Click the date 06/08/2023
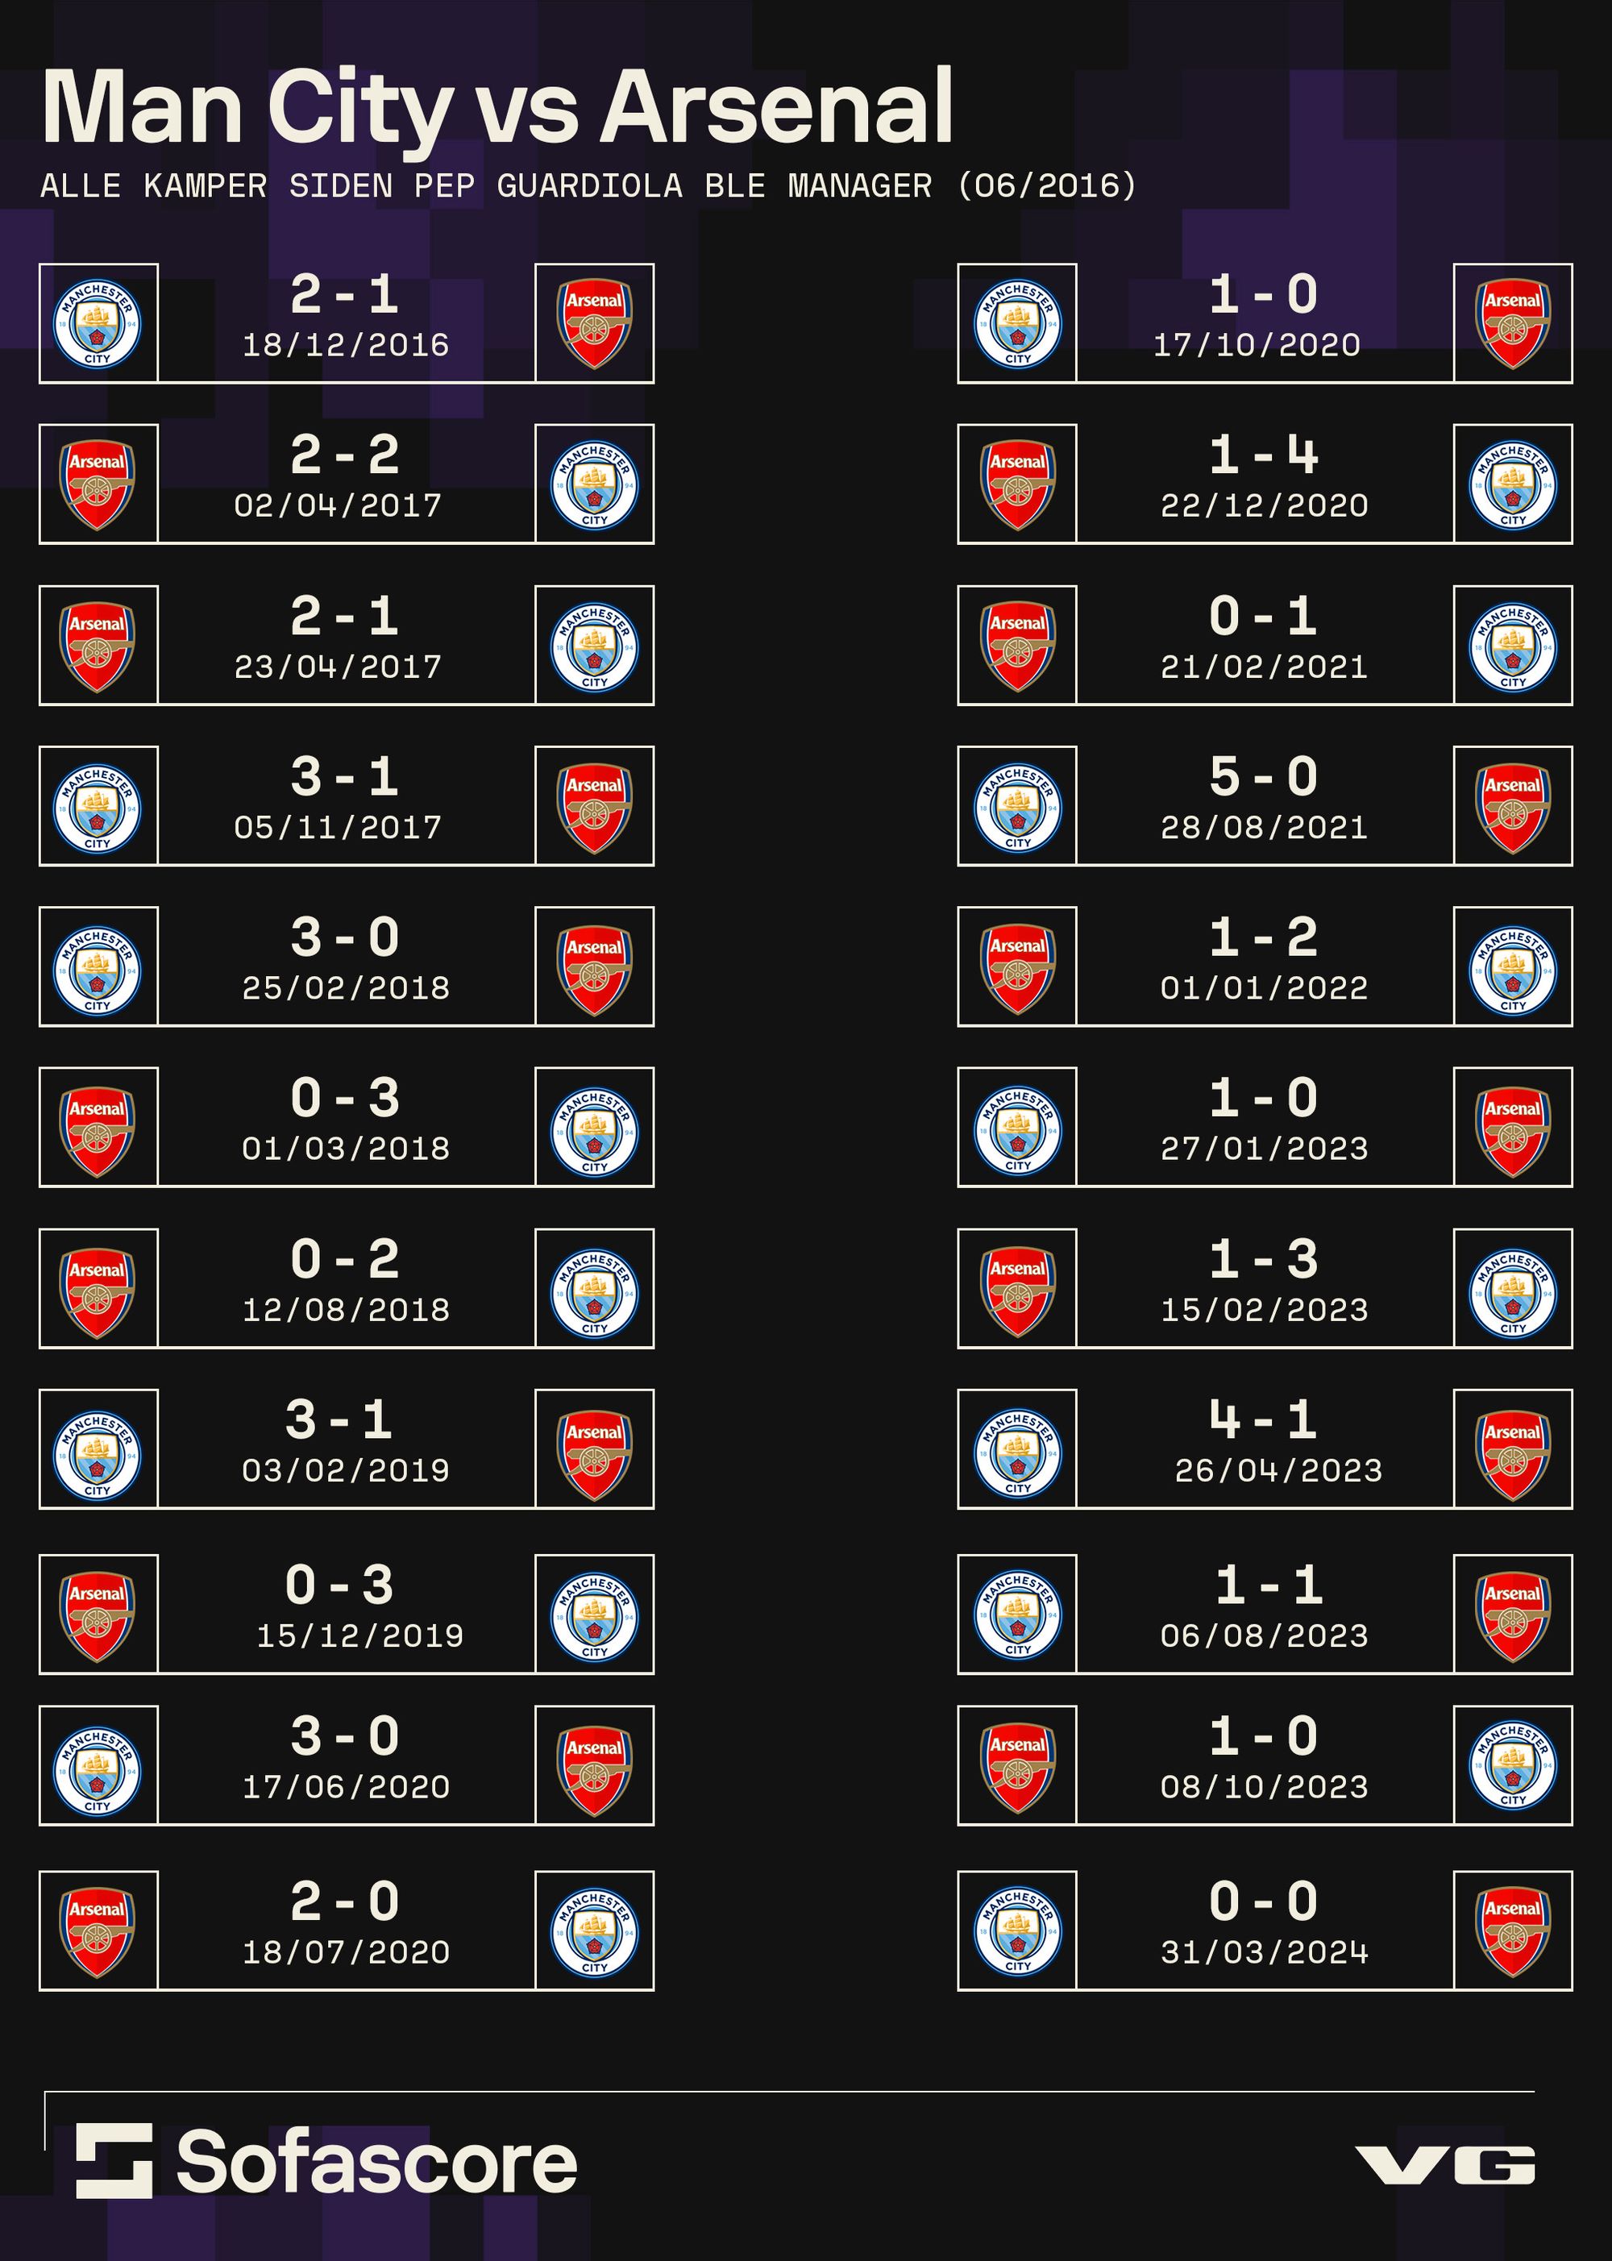Image resolution: width=1612 pixels, height=2261 pixels. pyautogui.click(x=1264, y=1635)
